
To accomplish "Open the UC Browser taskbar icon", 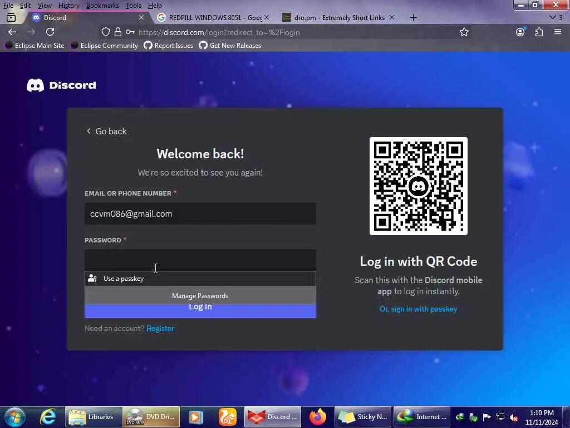I will pyautogui.click(x=228, y=417).
